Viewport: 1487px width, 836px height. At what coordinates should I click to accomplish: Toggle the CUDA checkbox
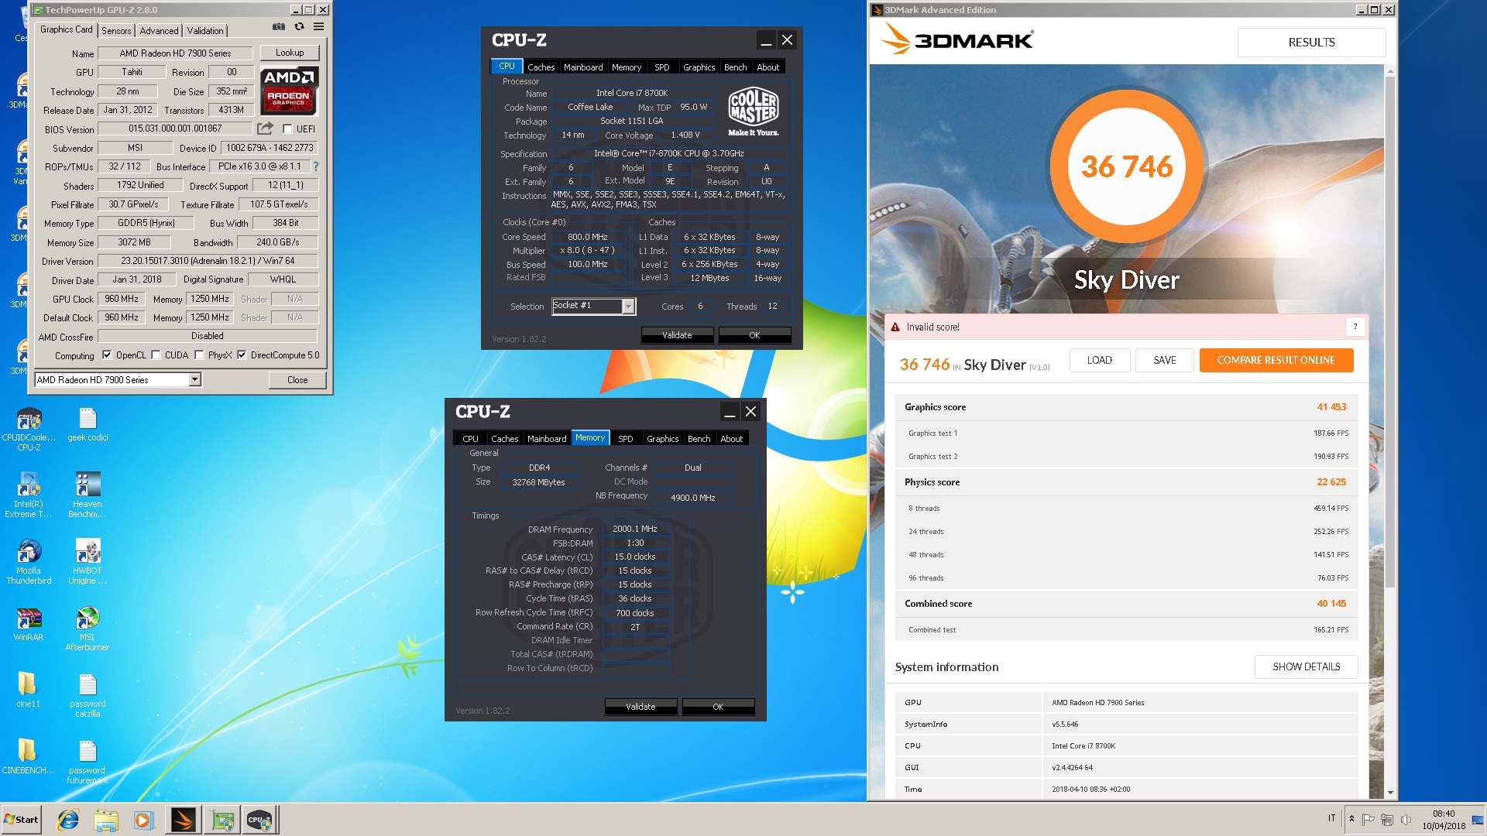pyautogui.click(x=156, y=355)
